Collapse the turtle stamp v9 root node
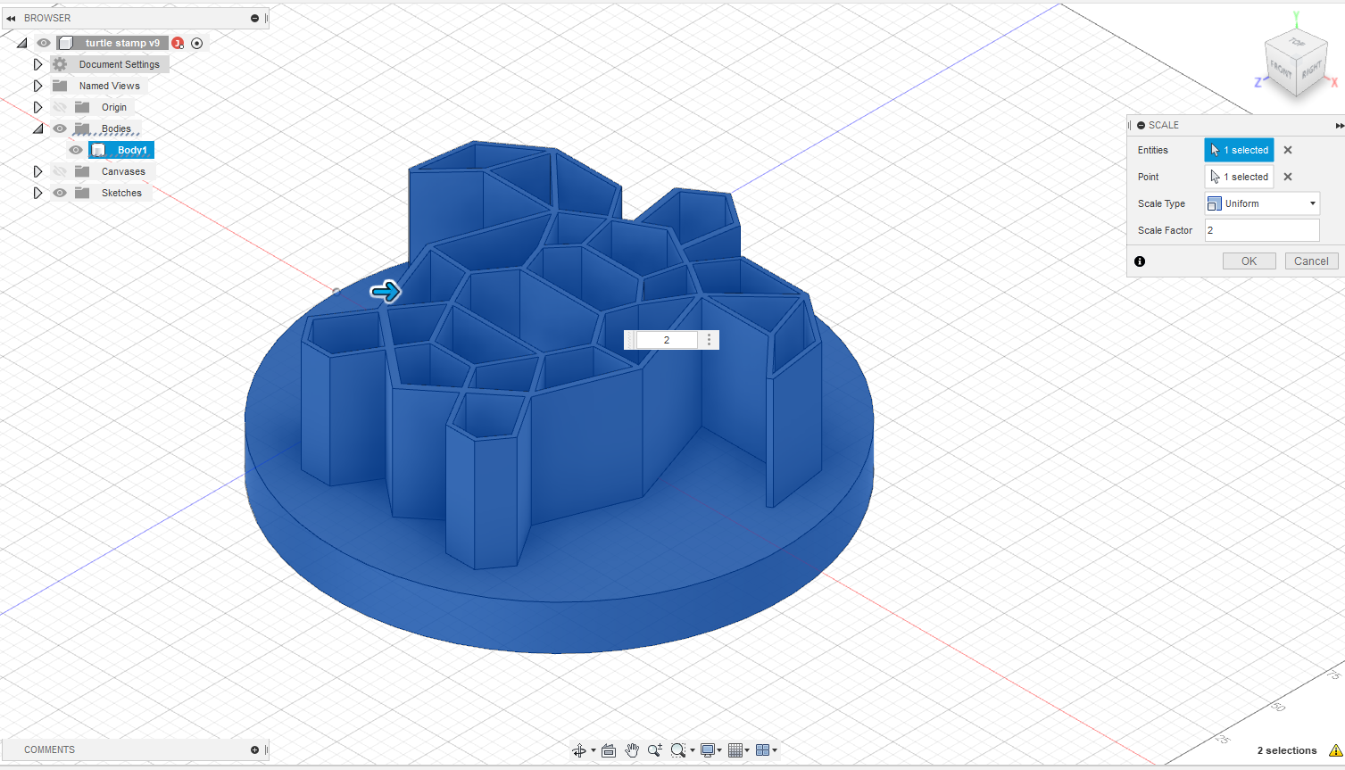 pyautogui.click(x=21, y=43)
